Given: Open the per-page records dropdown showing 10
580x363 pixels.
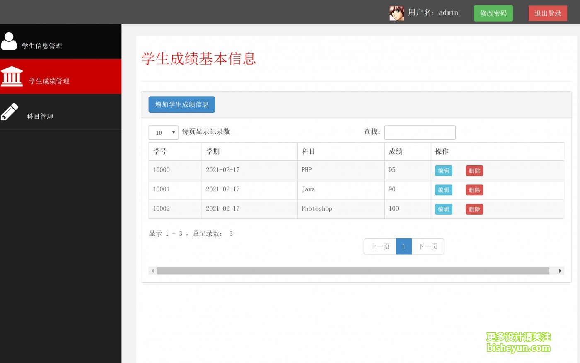Looking at the screenshot, I should [x=163, y=132].
